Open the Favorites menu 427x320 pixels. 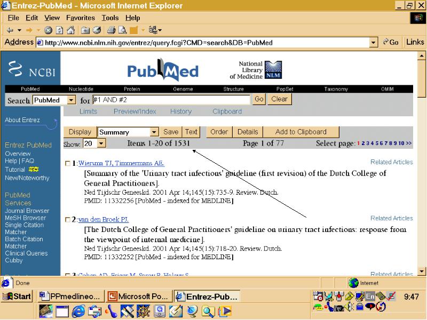pyautogui.click(x=81, y=18)
